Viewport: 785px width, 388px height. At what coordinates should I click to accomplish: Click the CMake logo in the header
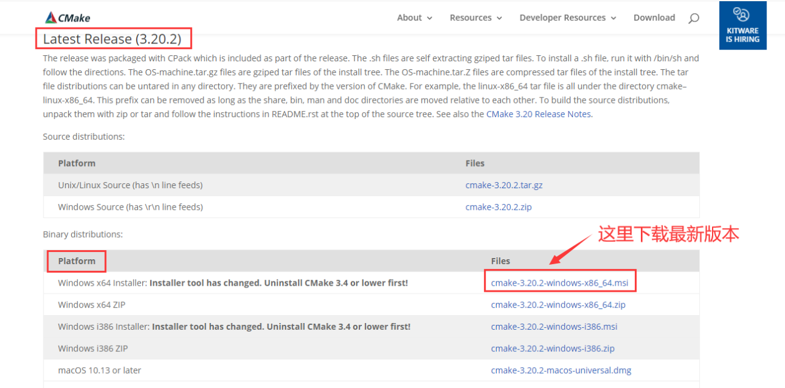point(67,18)
